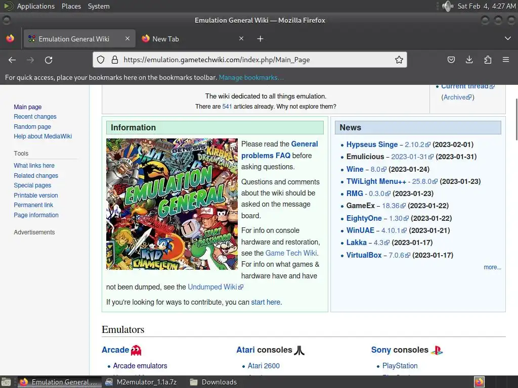Click the external link icon after Undumped Wiki
518x388 pixels.
tap(241, 287)
